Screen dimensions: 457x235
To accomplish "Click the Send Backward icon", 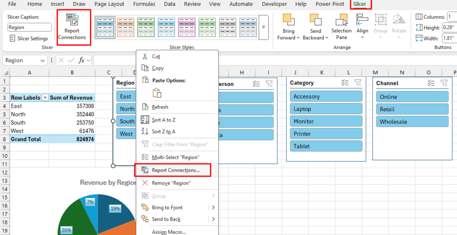I will (316, 20).
